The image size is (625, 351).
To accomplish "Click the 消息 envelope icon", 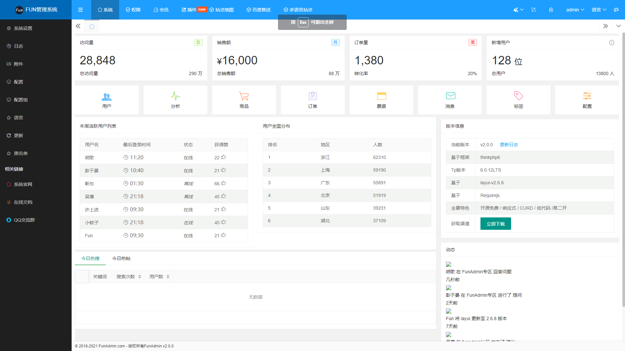I will click(450, 96).
